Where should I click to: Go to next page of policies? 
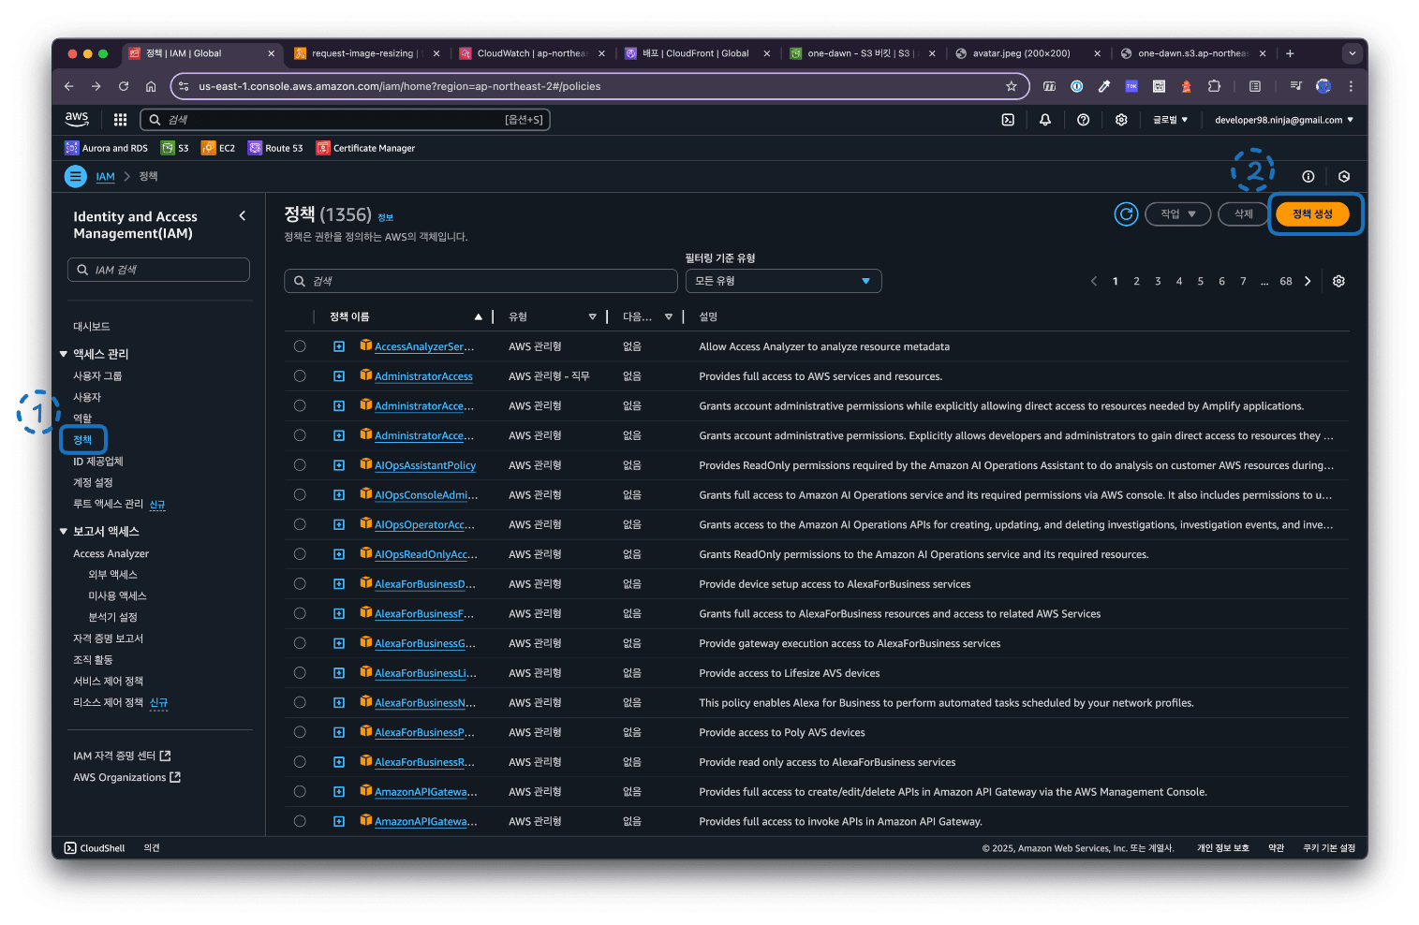1308,281
